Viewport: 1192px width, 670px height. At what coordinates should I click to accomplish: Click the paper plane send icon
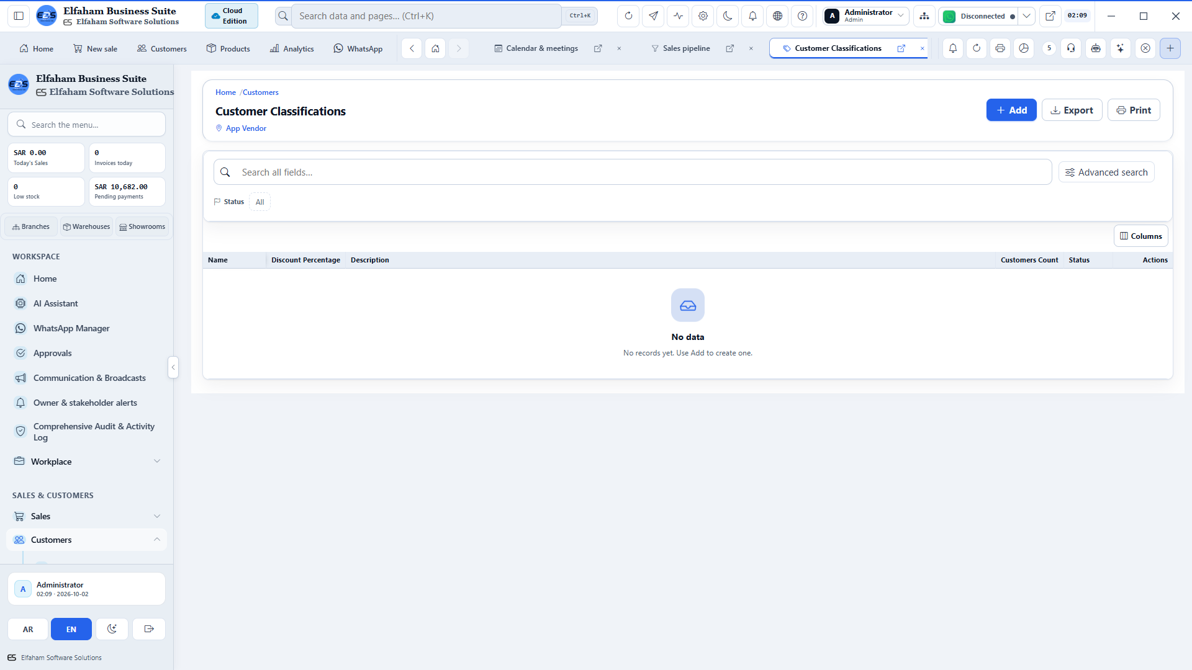tap(653, 16)
